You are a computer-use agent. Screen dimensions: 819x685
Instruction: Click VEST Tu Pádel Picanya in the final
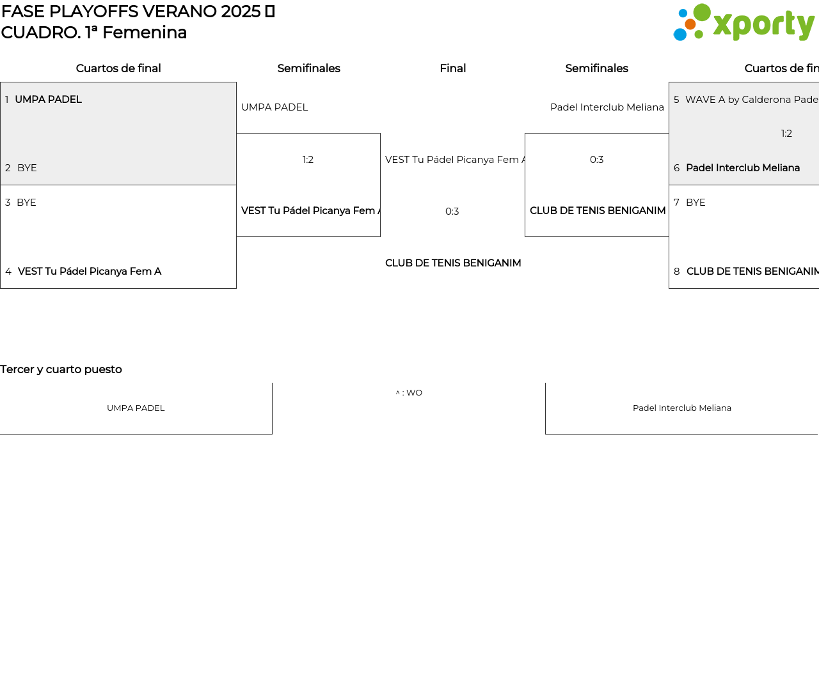pos(454,160)
